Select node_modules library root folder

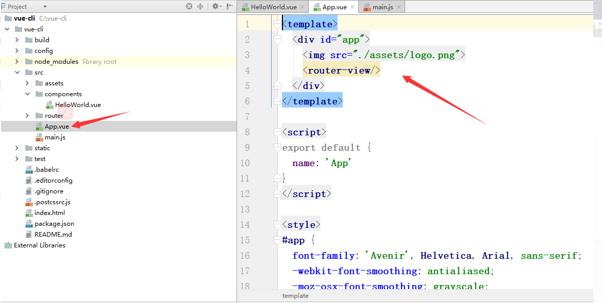[x=119, y=61]
